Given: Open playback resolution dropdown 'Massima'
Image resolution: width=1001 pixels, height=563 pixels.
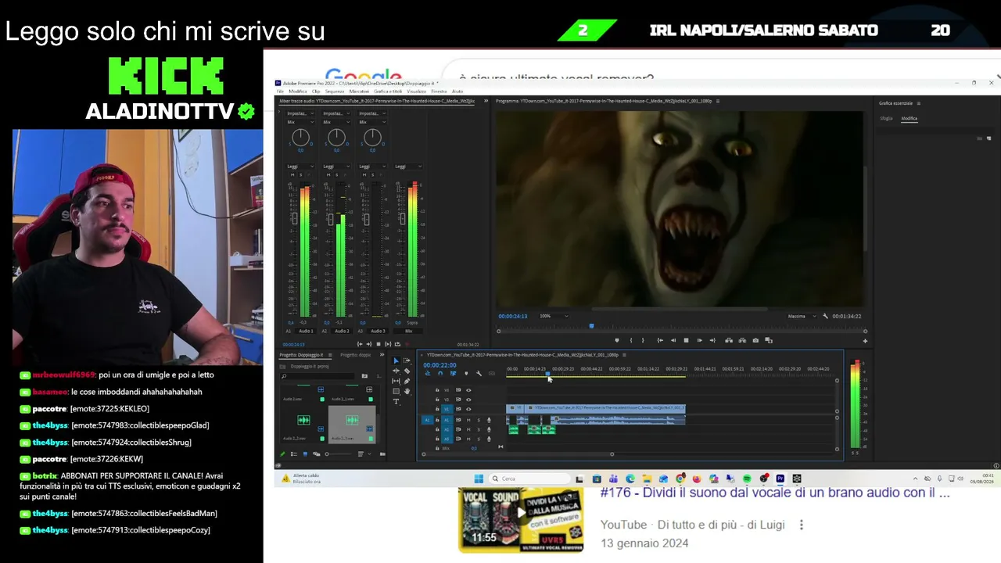Looking at the screenshot, I should [802, 316].
